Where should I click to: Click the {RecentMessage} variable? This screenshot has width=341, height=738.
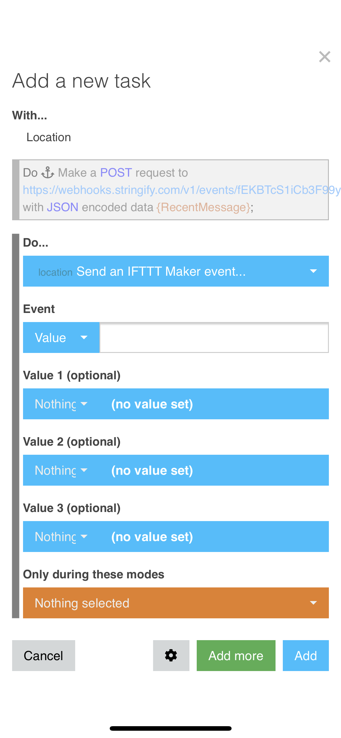click(203, 207)
